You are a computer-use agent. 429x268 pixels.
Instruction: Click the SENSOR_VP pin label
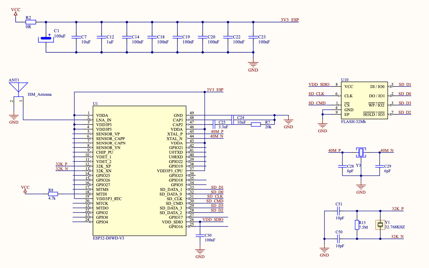108,134
